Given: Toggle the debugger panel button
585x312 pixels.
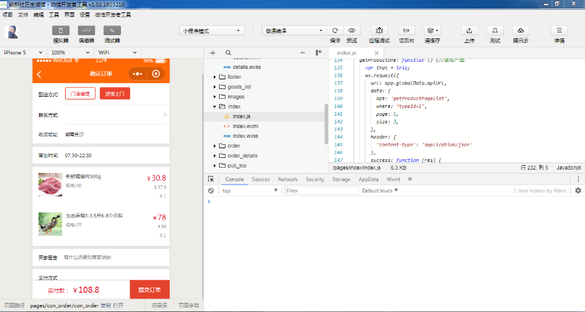Looking at the screenshot, I should click(x=112, y=30).
